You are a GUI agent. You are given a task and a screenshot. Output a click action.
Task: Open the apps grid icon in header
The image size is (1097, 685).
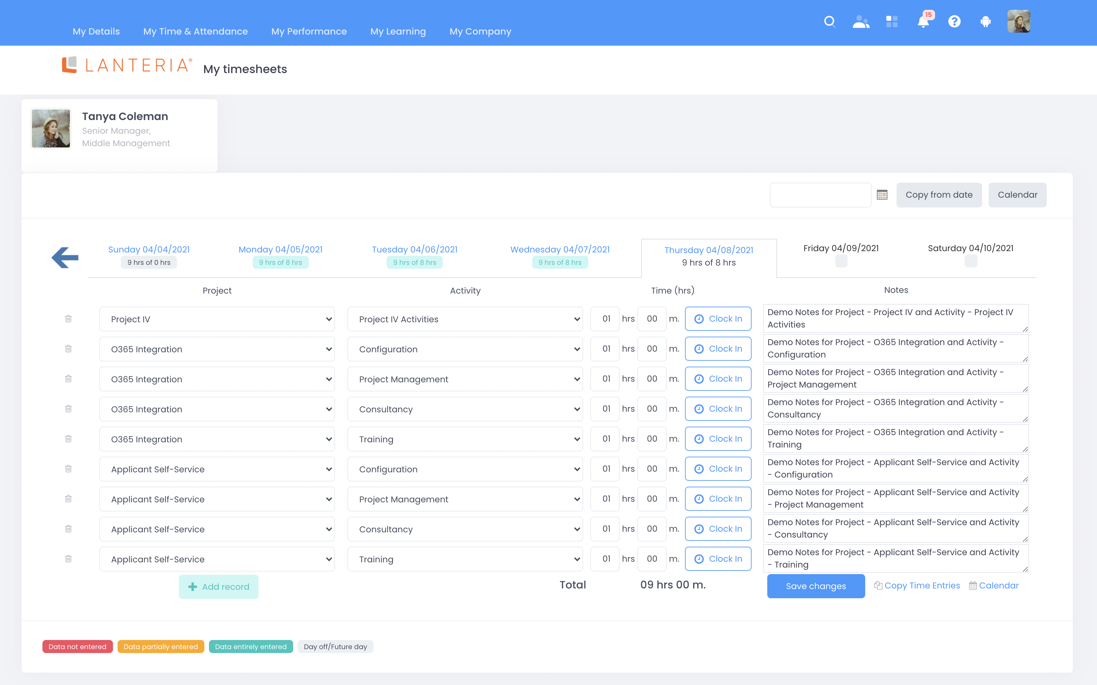pyautogui.click(x=892, y=22)
